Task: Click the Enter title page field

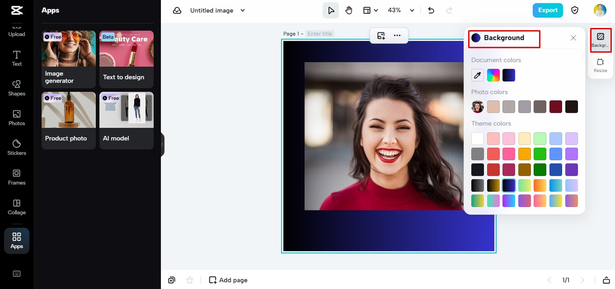Action: coord(320,34)
